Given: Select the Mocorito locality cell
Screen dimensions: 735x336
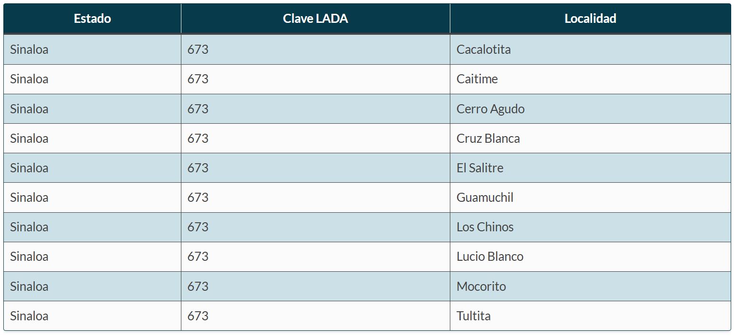Looking at the screenshot, I should pyautogui.click(x=481, y=287).
